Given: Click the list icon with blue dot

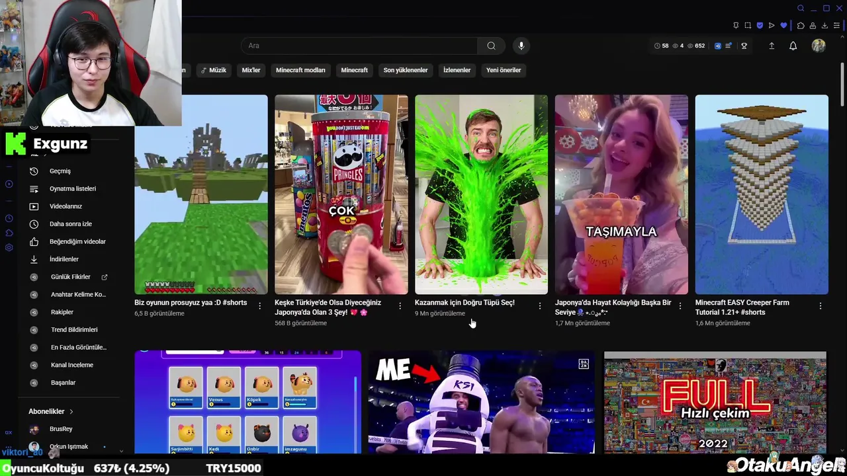Looking at the screenshot, I should click(x=729, y=46).
